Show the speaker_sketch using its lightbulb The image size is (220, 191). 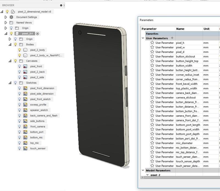[20, 110]
